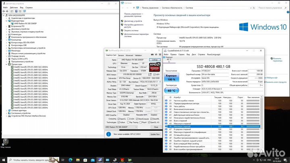
Task: Click the AMD Radeon logo in GPU-Z
Action: 155,67
